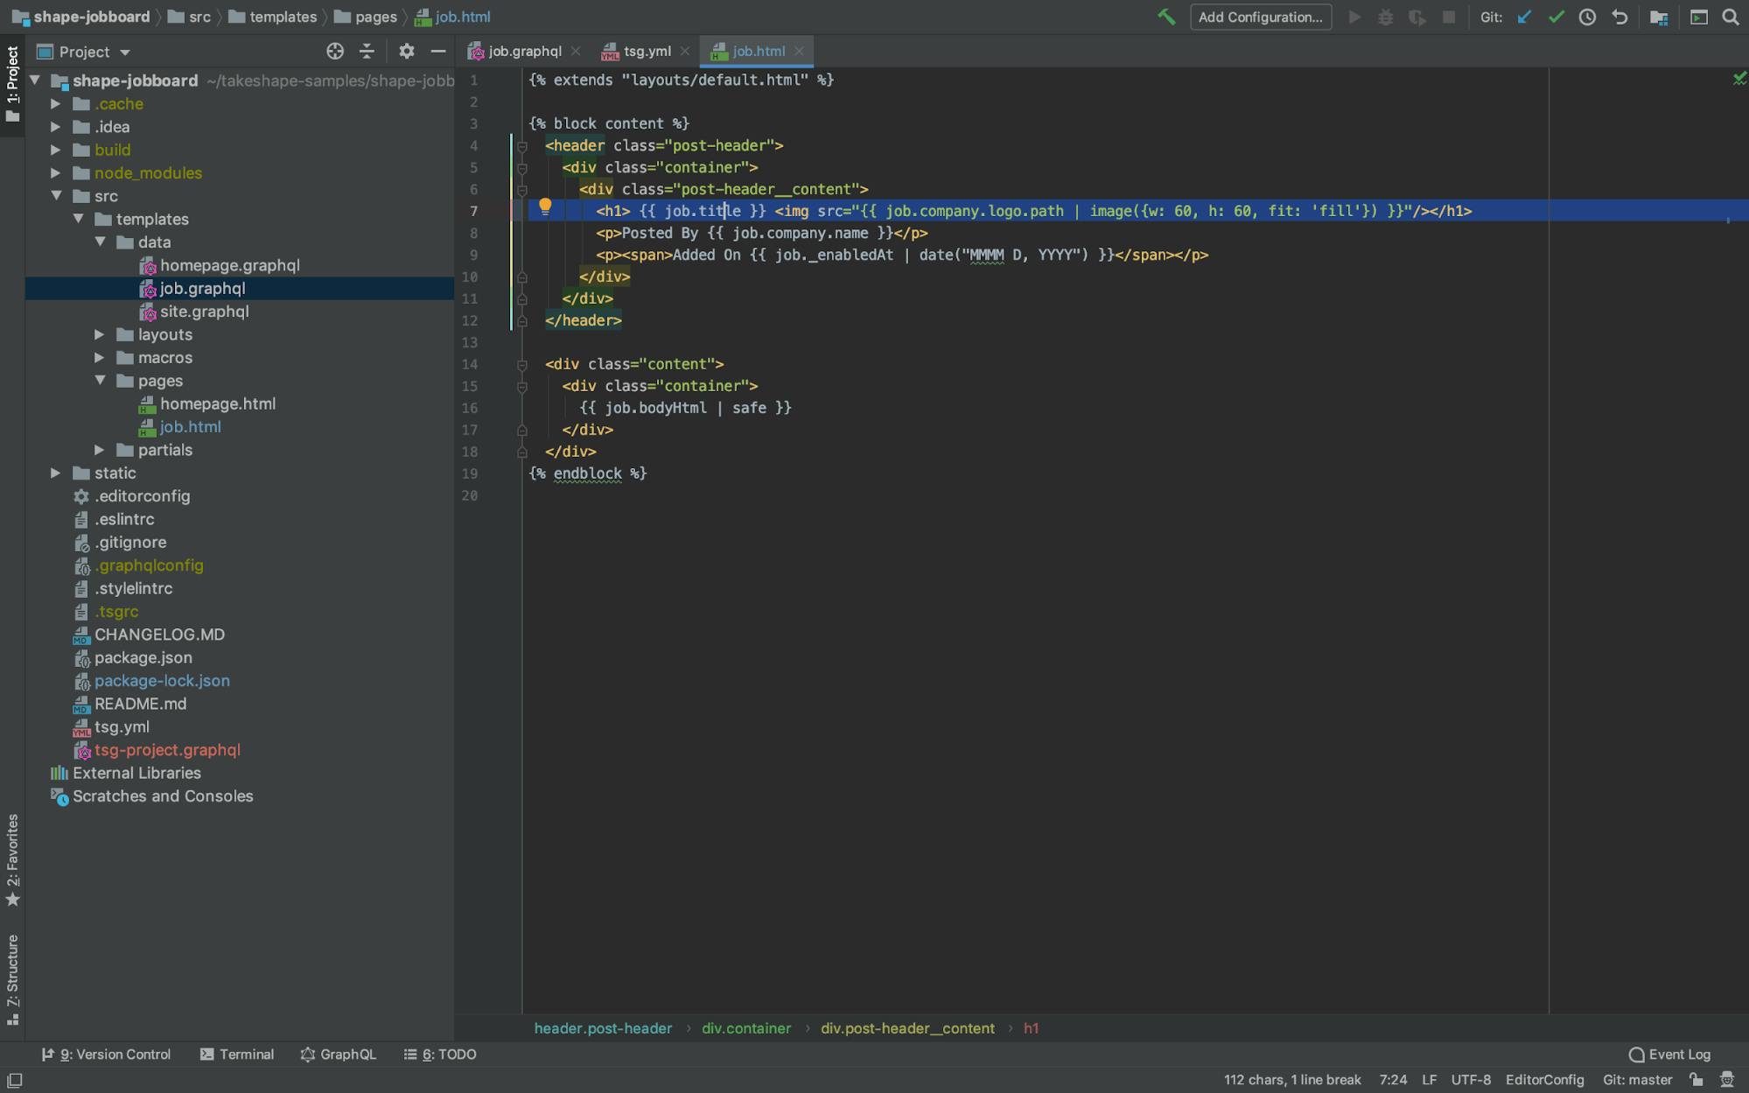Select homepage.graphql in the tree

[x=229, y=265]
